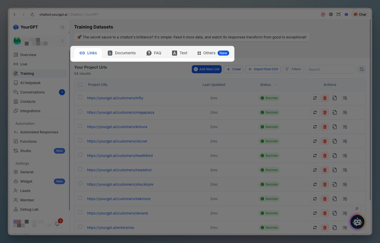The width and height of the screenshot is (380, 243).
Task: Open the shockbyte customer URL link
Action: click(120, 184)
